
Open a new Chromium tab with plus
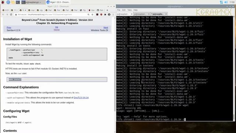pos(107,10)
